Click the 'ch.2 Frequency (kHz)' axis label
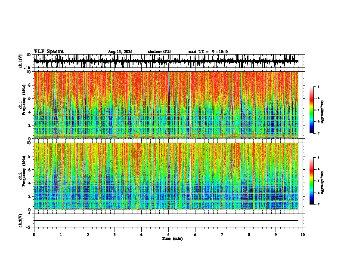The width and height of the screenshot is (341, 263). tap(22, 171)
